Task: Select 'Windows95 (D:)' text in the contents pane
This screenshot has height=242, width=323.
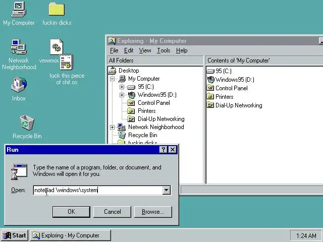Action: click(235, 80)
